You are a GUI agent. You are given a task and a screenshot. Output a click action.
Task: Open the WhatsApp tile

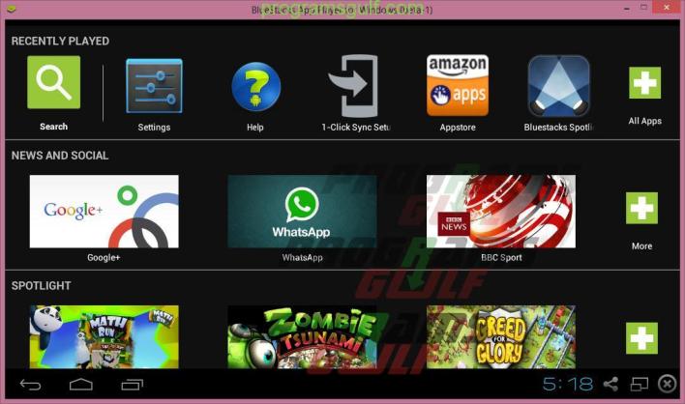[x=302, y=211]
